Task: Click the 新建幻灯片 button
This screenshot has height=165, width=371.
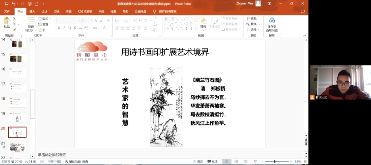Action: coord(31,24)
